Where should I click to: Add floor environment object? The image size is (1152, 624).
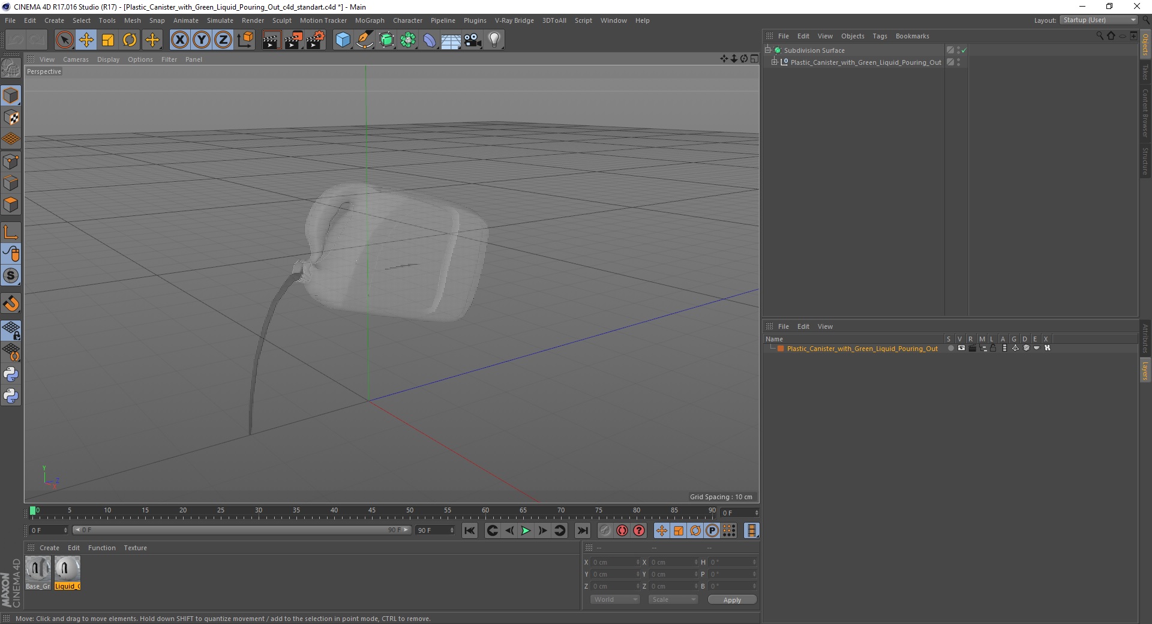(x=451, y=40)
